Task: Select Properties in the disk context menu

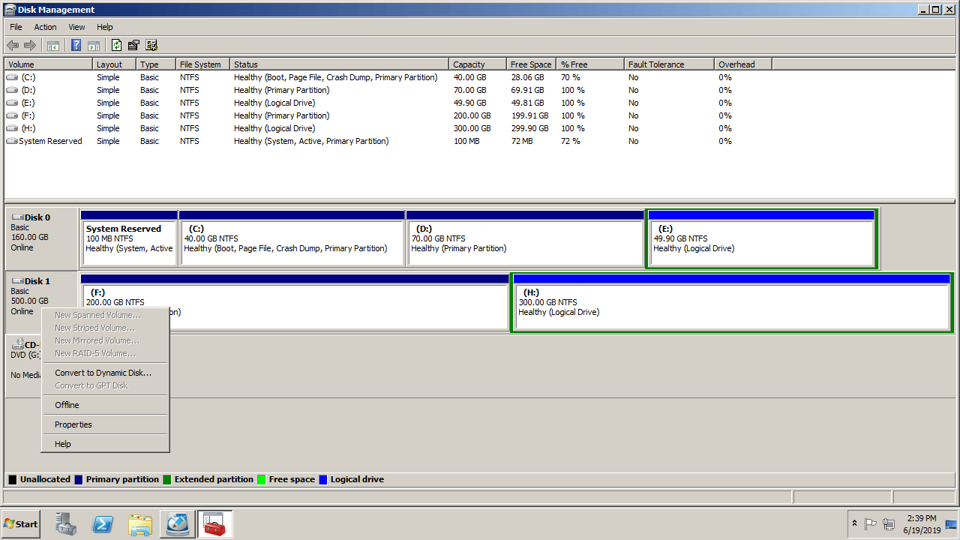Action: pos(73,424)
